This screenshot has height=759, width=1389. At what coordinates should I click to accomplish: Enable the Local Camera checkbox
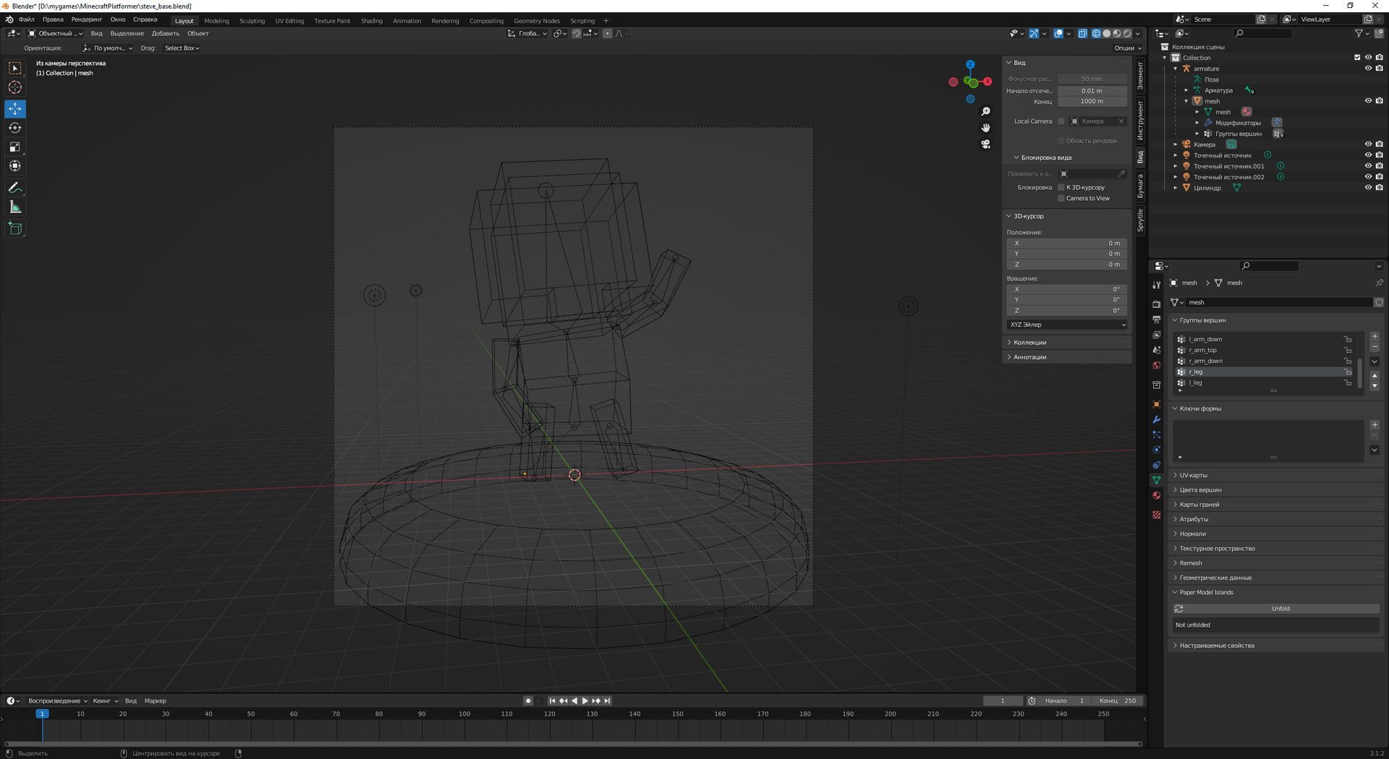click(1061, 121)
